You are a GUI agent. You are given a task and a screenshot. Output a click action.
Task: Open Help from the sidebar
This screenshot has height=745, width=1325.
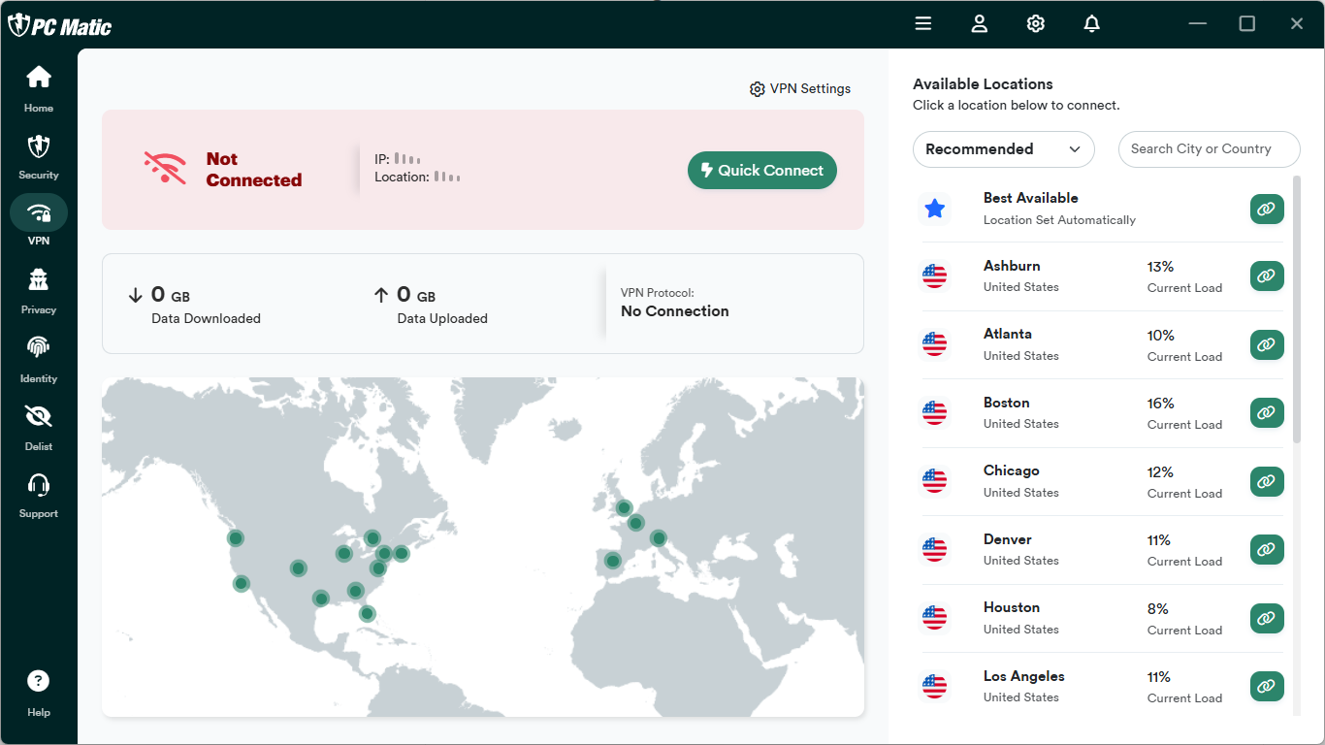coord(39,693)
